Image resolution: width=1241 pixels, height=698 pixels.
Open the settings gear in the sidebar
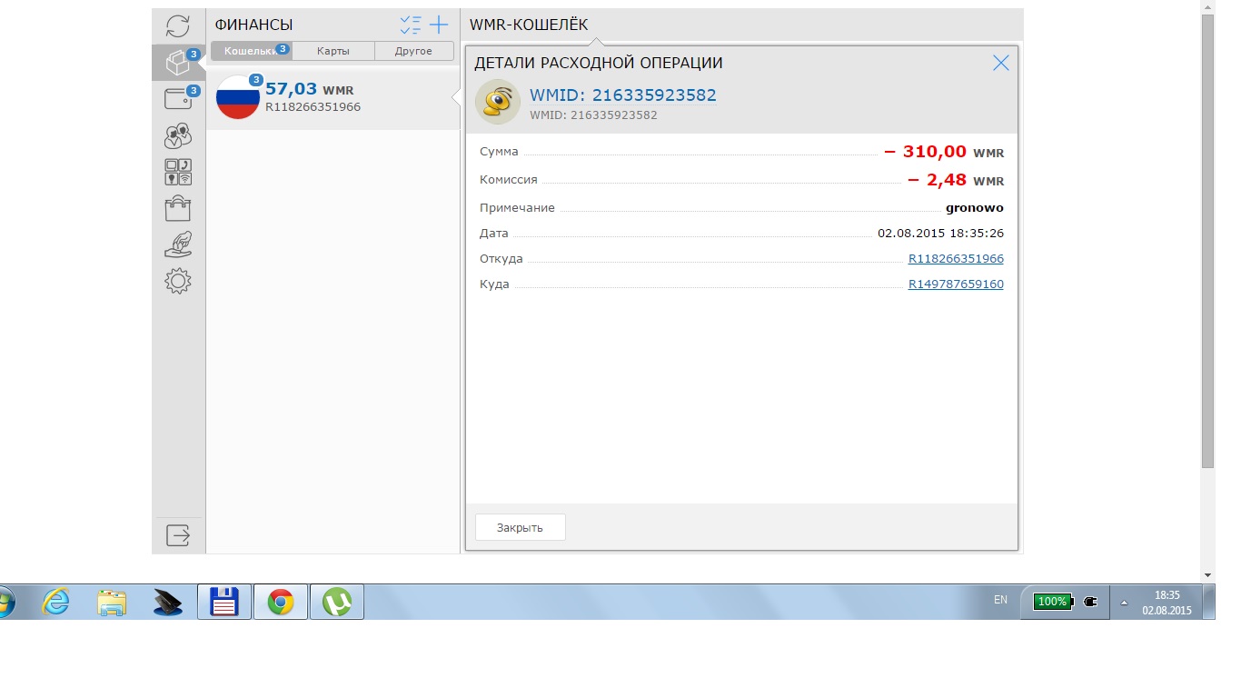(x=178, y=281)
